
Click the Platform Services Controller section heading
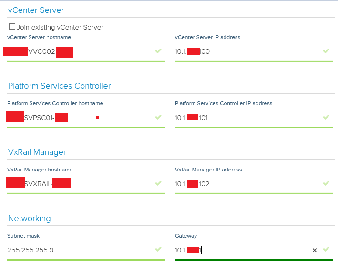tap(60, 86)
